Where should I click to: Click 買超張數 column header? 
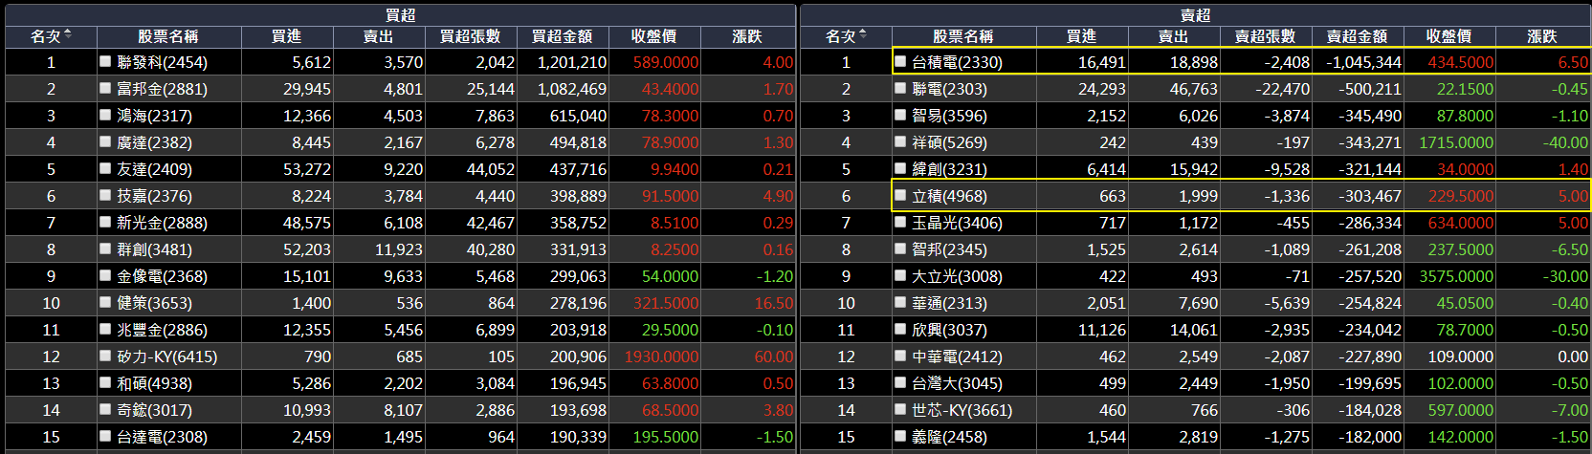click(470, 36)
